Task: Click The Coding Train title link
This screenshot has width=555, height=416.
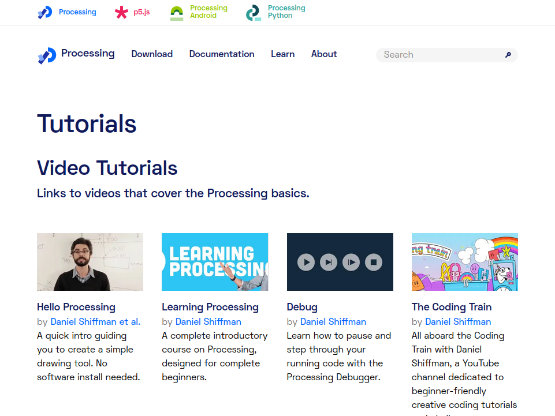Action: pyautogui.click(x=452, y=307)
